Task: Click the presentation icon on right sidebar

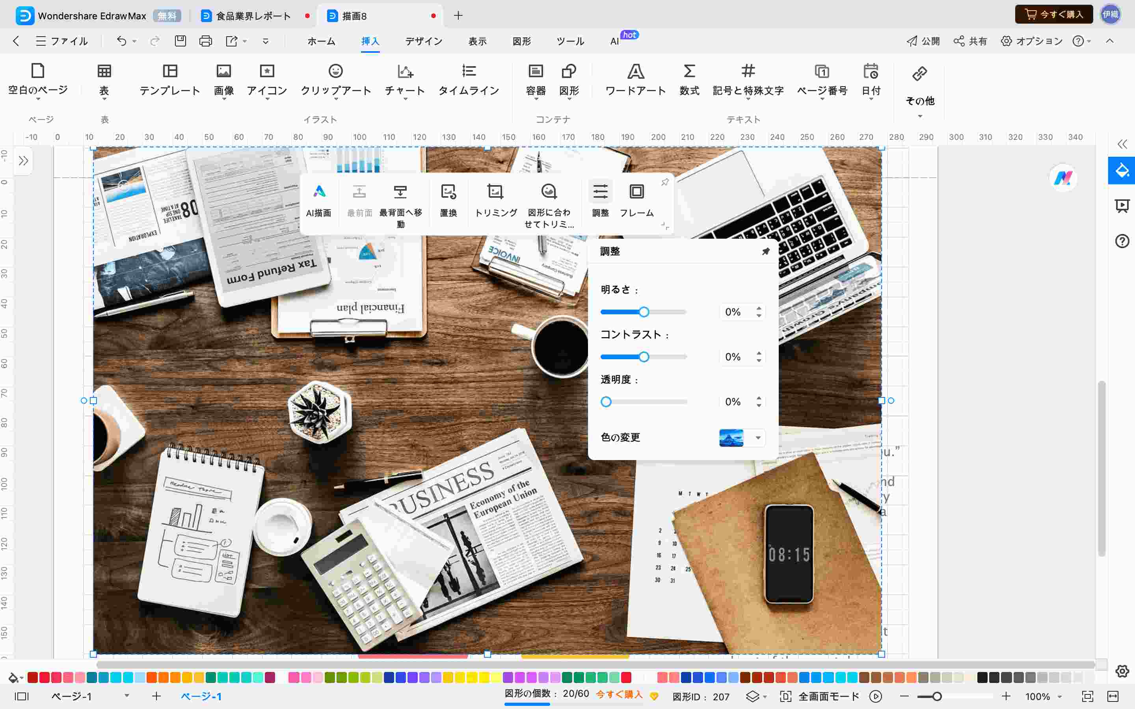Action: pyautogui.click(x=1122, y=205)
